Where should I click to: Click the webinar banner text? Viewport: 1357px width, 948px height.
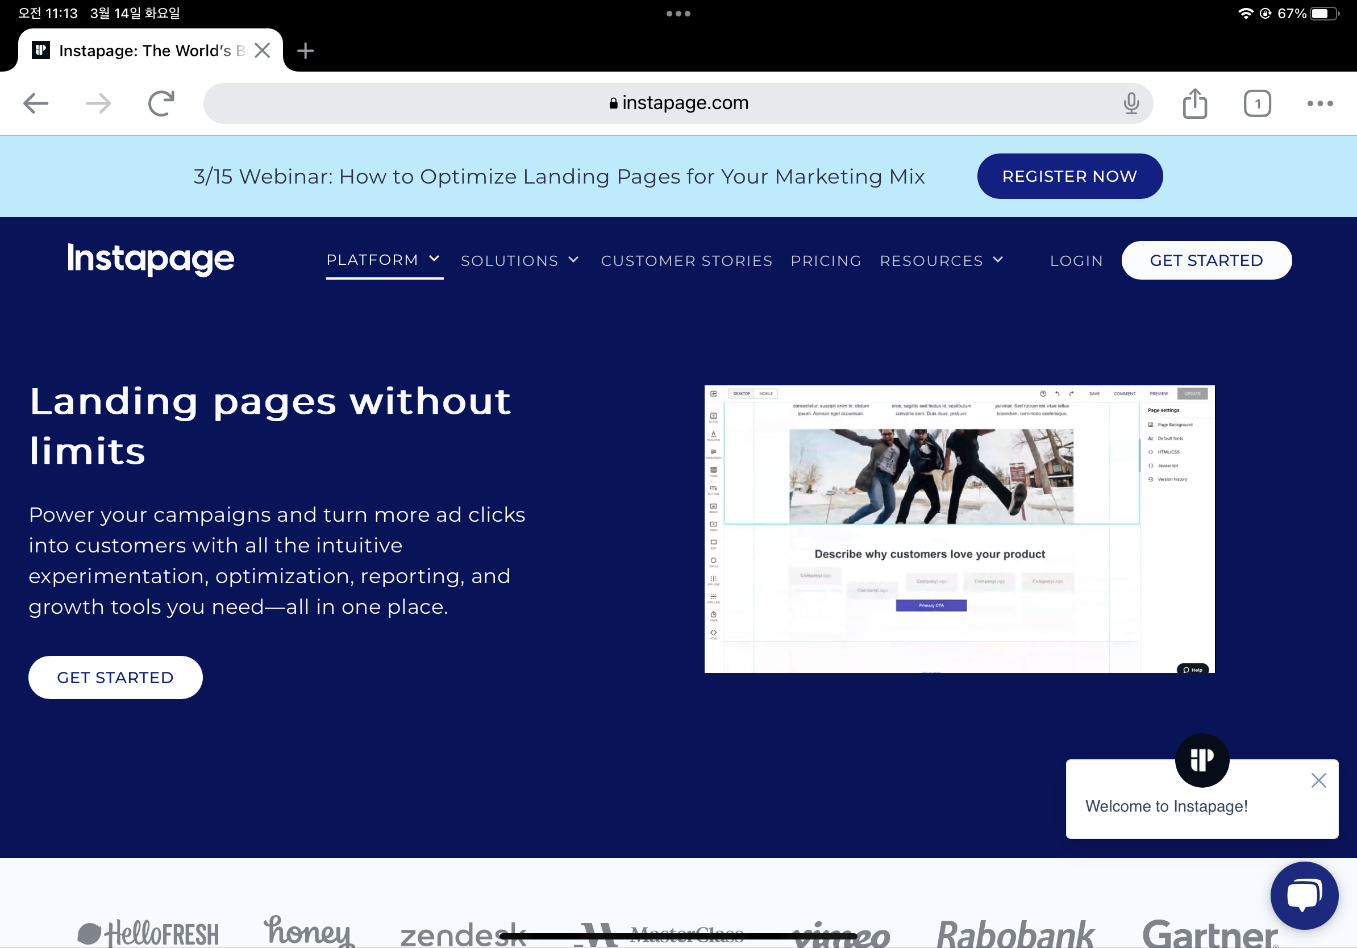tap(559, 176)
